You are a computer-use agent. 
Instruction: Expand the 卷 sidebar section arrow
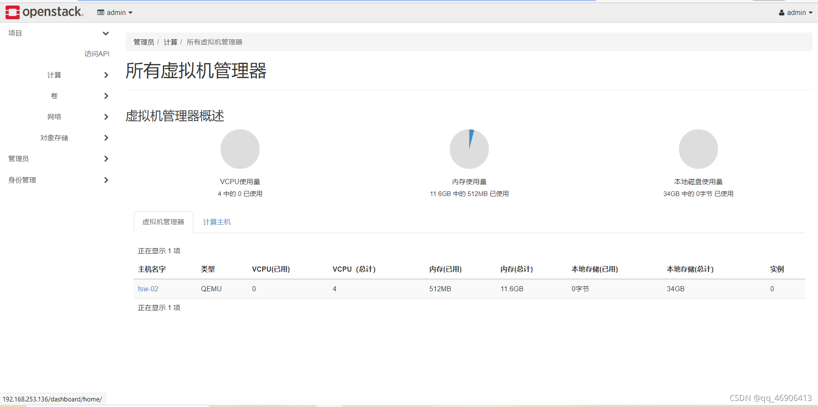(x=106, y=96)
